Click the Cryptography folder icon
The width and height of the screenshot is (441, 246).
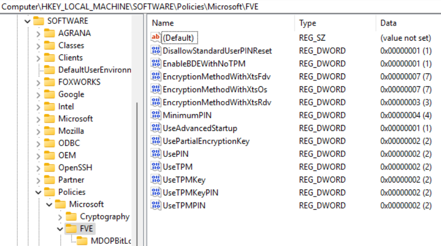(x=71, y=217)
